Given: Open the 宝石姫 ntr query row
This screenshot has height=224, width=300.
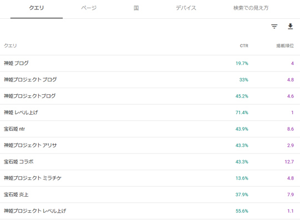Looking at the screenshot, I should click(150, 129).
